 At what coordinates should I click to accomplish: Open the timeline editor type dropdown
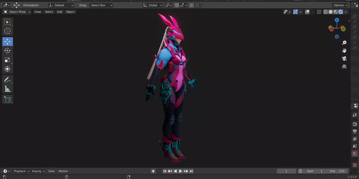(x=6, y=171)
